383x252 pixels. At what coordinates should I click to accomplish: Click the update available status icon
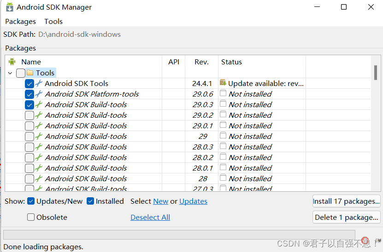coord(223,83)
